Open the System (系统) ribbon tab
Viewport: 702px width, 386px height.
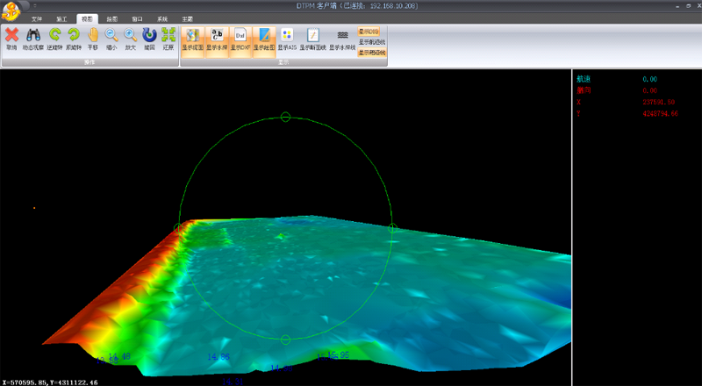coord(162,18)
